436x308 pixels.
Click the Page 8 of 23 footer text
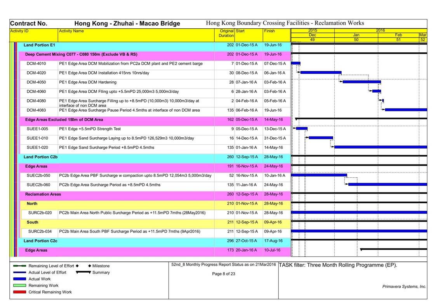click(224, 274)
